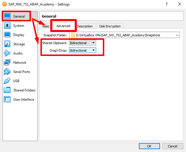Viewport: 186px width, 152px height.
Task: Select the Audio label in the sidebar
Action: 18,53
